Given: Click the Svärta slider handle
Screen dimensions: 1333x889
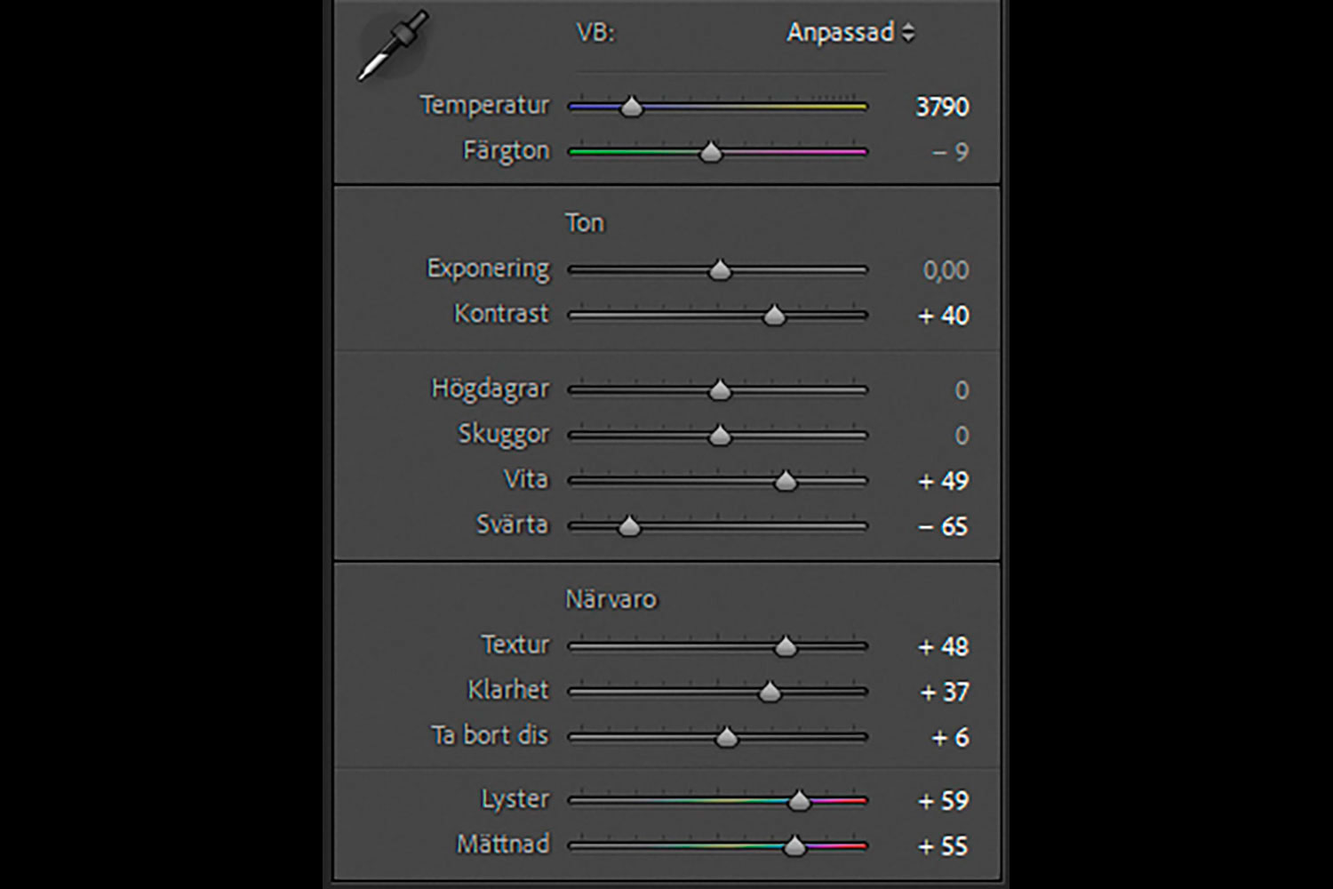Looking at the screenshot, I should click(x=629, y=526).
